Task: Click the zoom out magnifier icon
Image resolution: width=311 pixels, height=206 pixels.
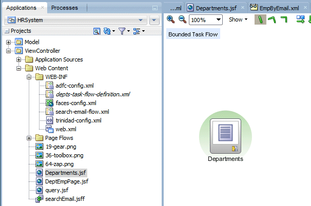Action: click(x=182, y=19)
